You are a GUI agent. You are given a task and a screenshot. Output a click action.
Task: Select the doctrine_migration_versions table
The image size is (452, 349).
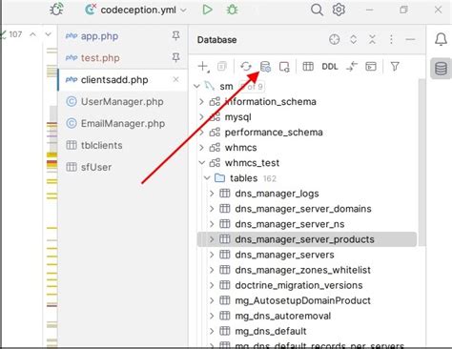(x=298, y=285)
